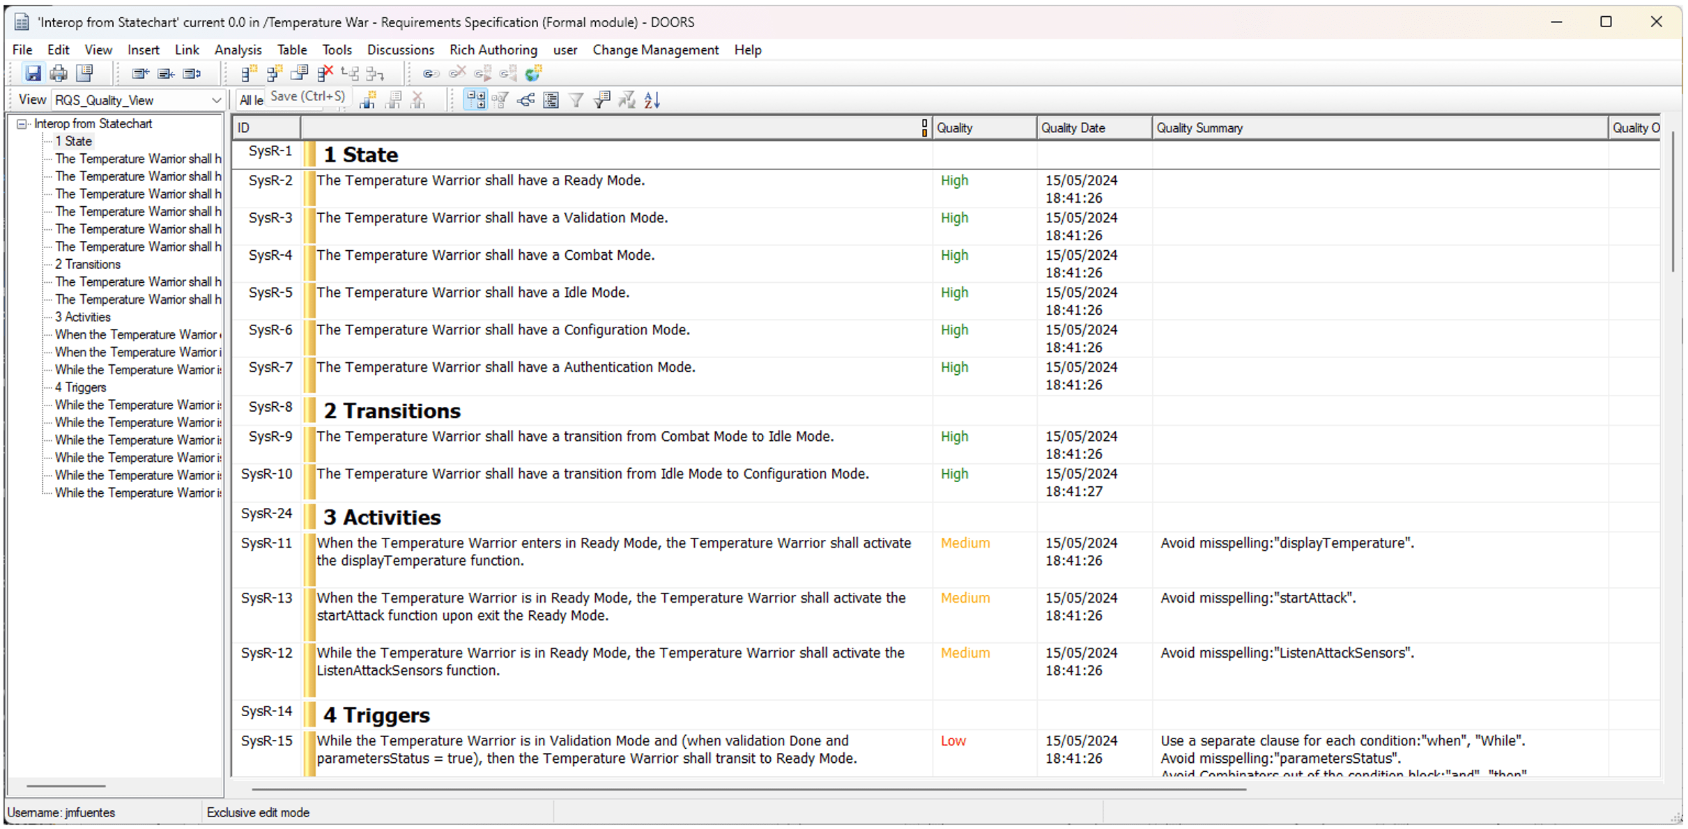Toggle the plain funnel filter icon
The height and width of the screenshot is (829, 1688).
(x=576, y=100)
